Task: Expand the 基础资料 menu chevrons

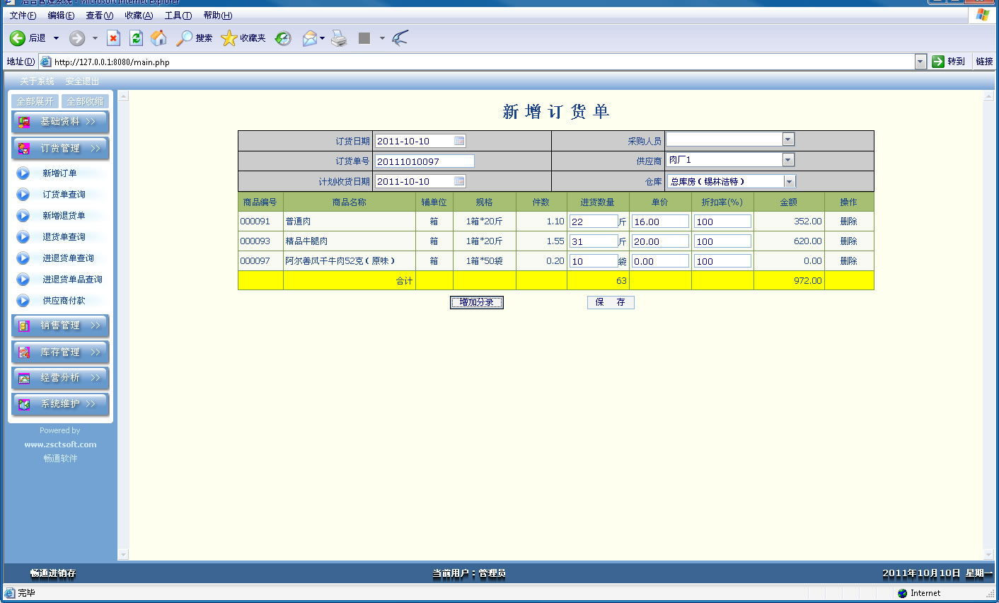Action: [x=91, y=122]
